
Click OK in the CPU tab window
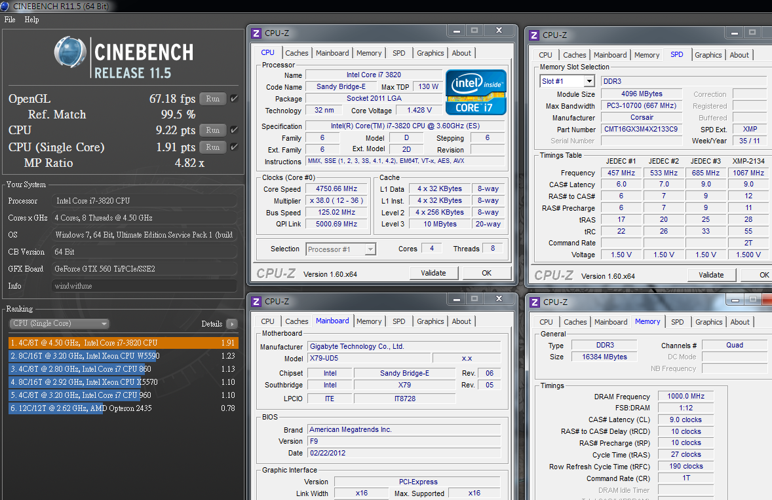(x=486, y=273)
